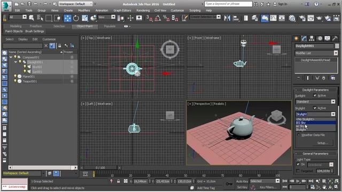Click the Paint Objects panel label
This screenshot has height=192, width=342.
coord(14,31)
